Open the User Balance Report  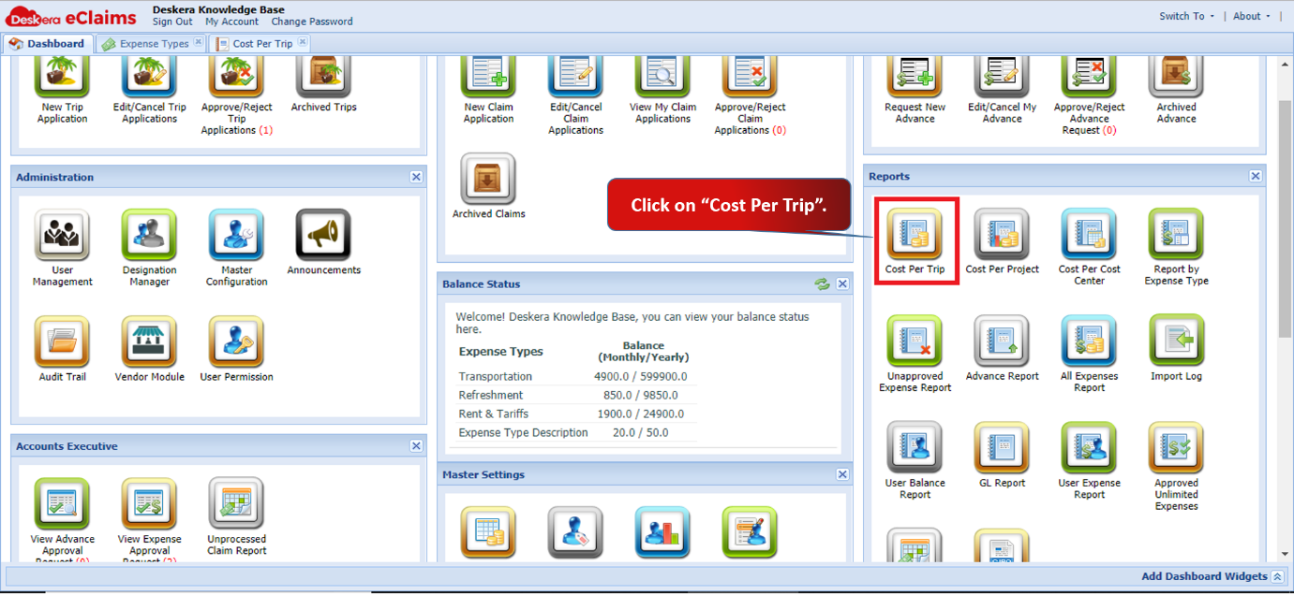(x=915, y=447)
